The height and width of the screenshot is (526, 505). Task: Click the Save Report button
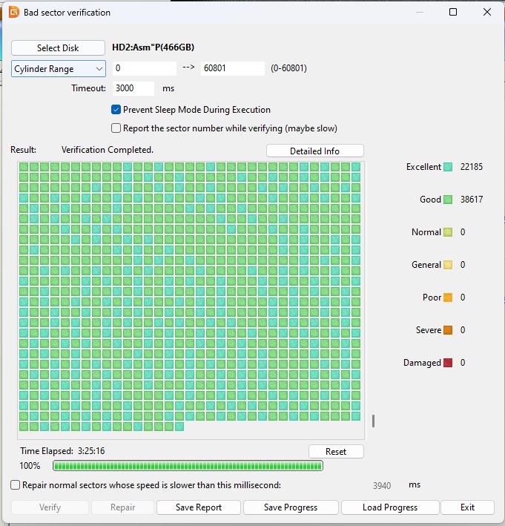[x=199, y=507]
